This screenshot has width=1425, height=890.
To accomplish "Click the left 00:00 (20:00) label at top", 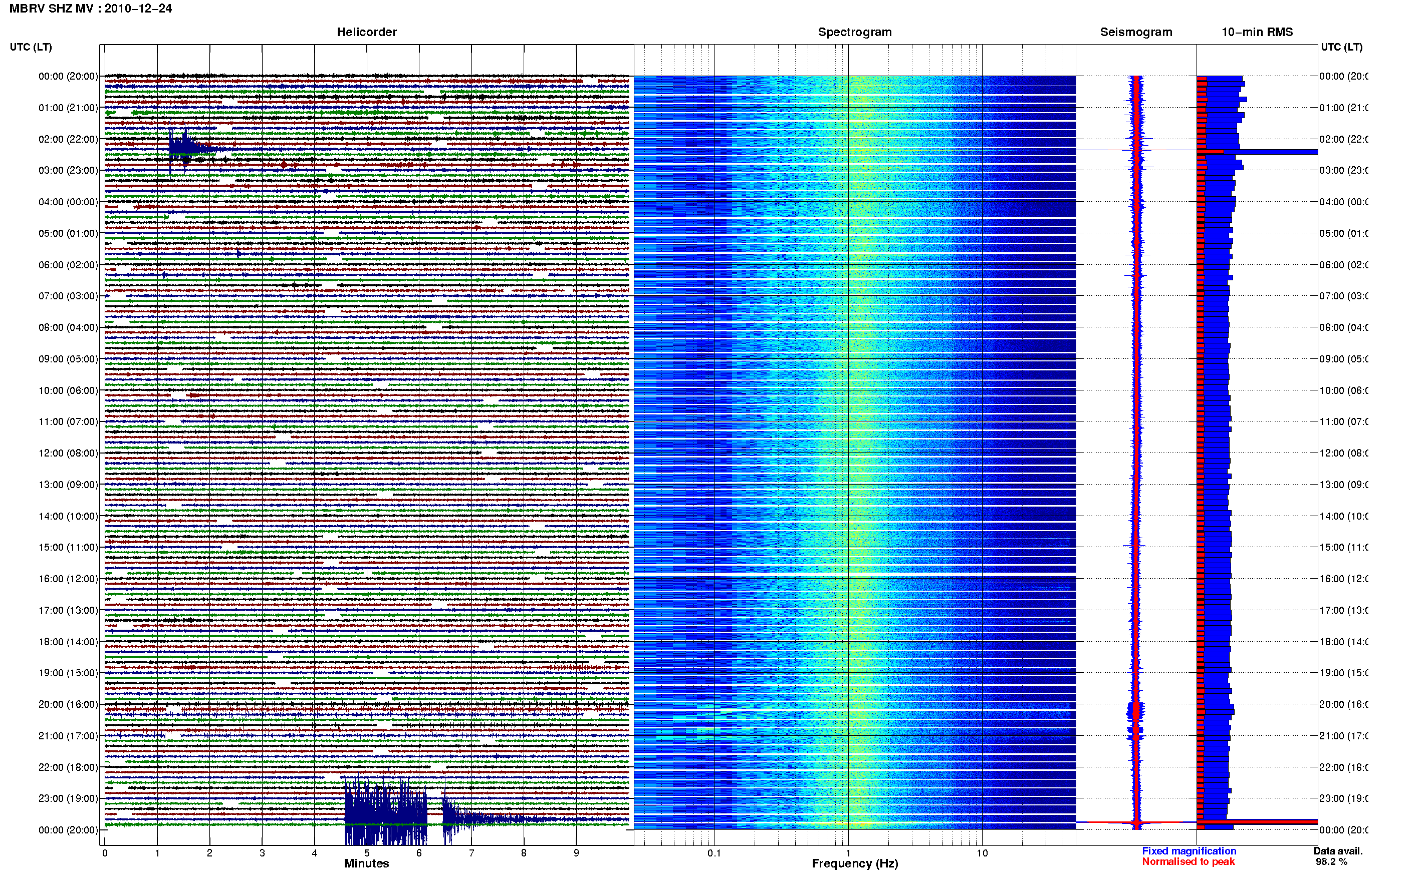I will tap(68, 76).
